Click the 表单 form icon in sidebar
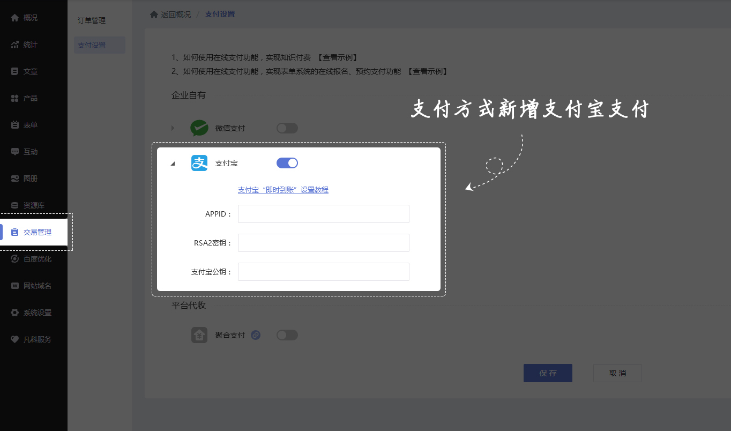The width and height of the screenshot is (731, 431). pos(15,125)
